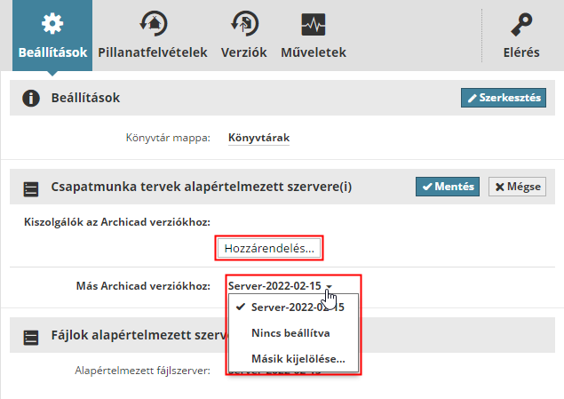Switch to the Műveletek tab label
Viewport: 564px width, 399px height.
[x=313, y=52]
